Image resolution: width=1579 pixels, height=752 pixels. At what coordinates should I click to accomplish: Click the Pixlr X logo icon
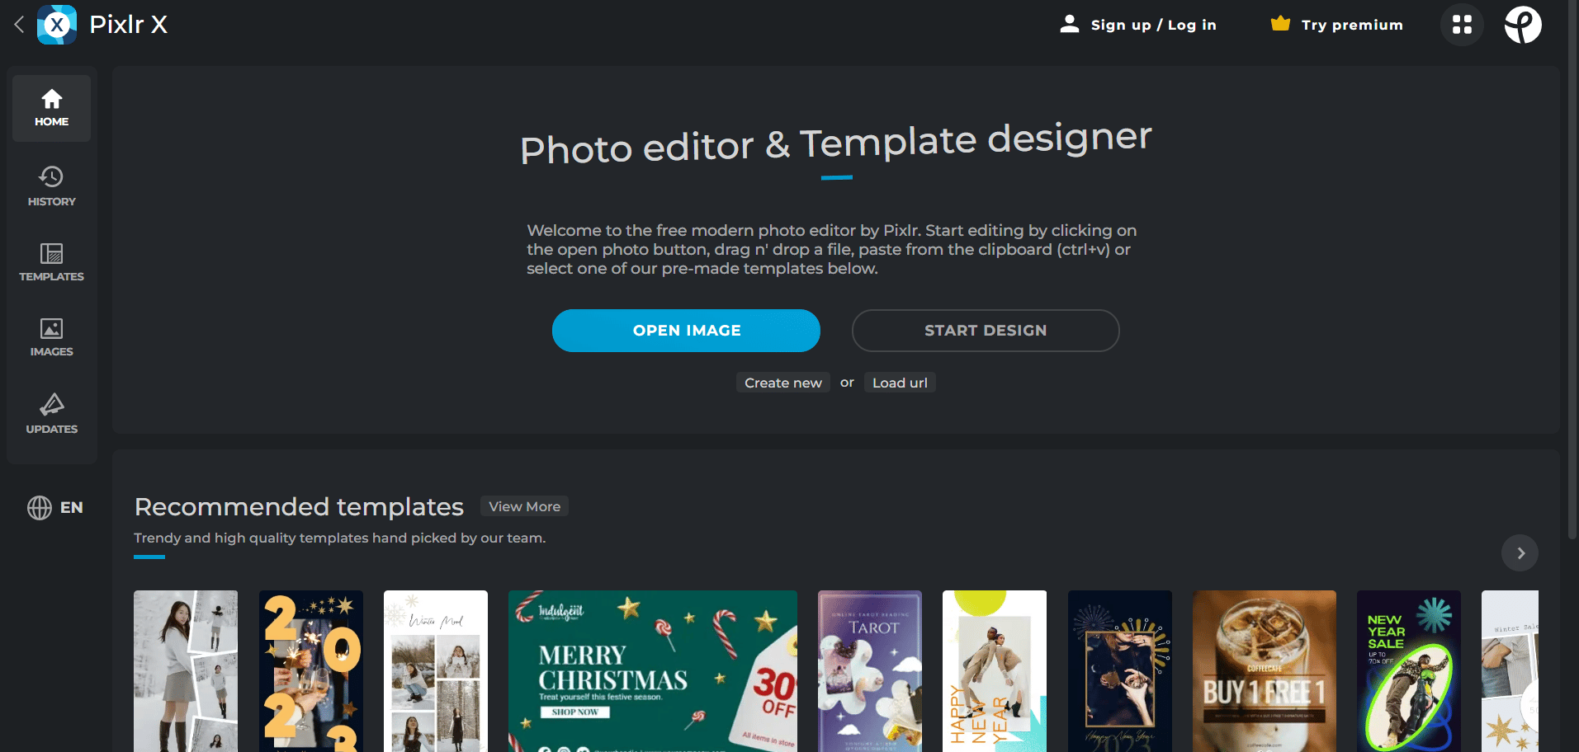(x=57, y=25)
